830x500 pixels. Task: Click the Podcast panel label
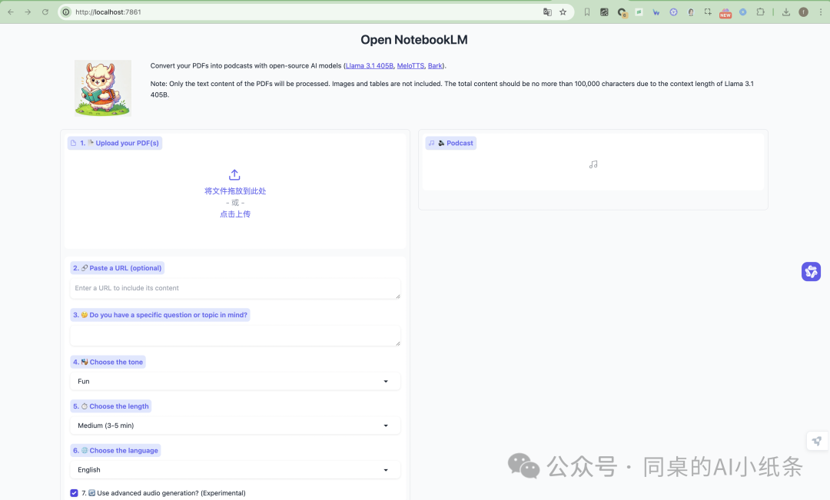(x=451, y=143)
